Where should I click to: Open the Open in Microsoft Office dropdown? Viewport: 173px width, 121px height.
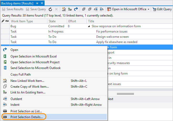click(x=148, y=9)
